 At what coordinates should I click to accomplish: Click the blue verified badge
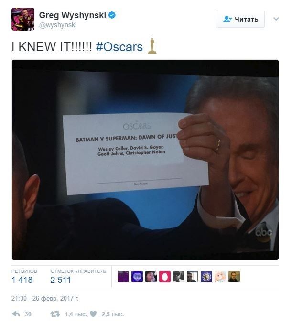coord(112,15)
